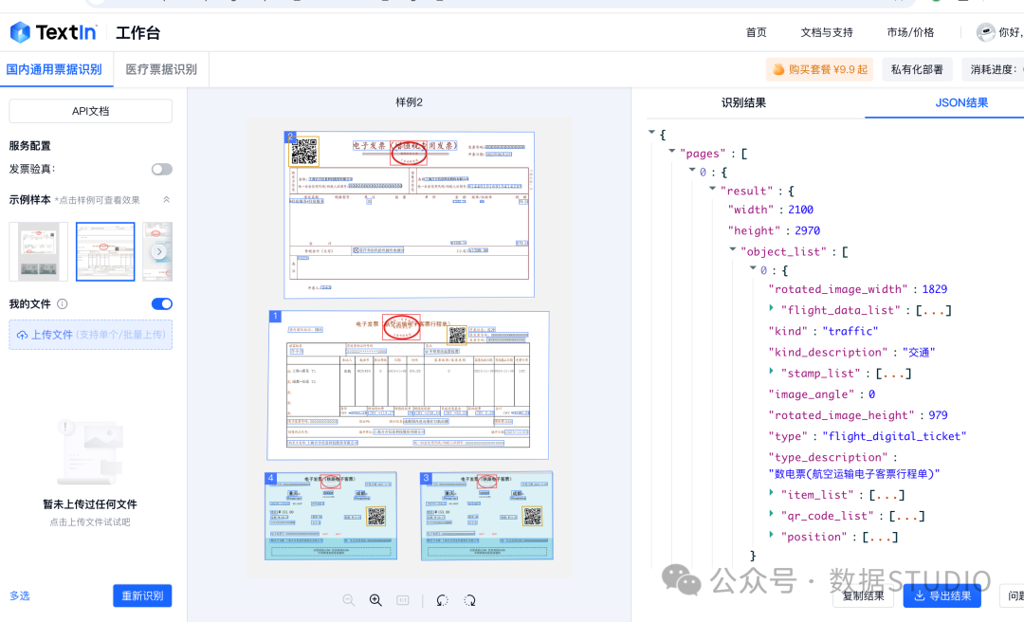Viewport: 1024px width, 622px height.
Task: Rotate the preview clockwise
Action: pos(469,600)
